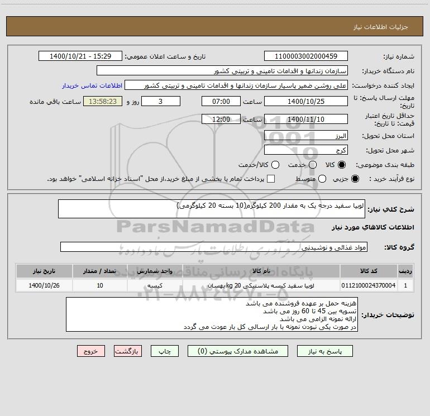Click the نام دستگاه خریدار field
The image size is (430, 416).
pos(222,71)
